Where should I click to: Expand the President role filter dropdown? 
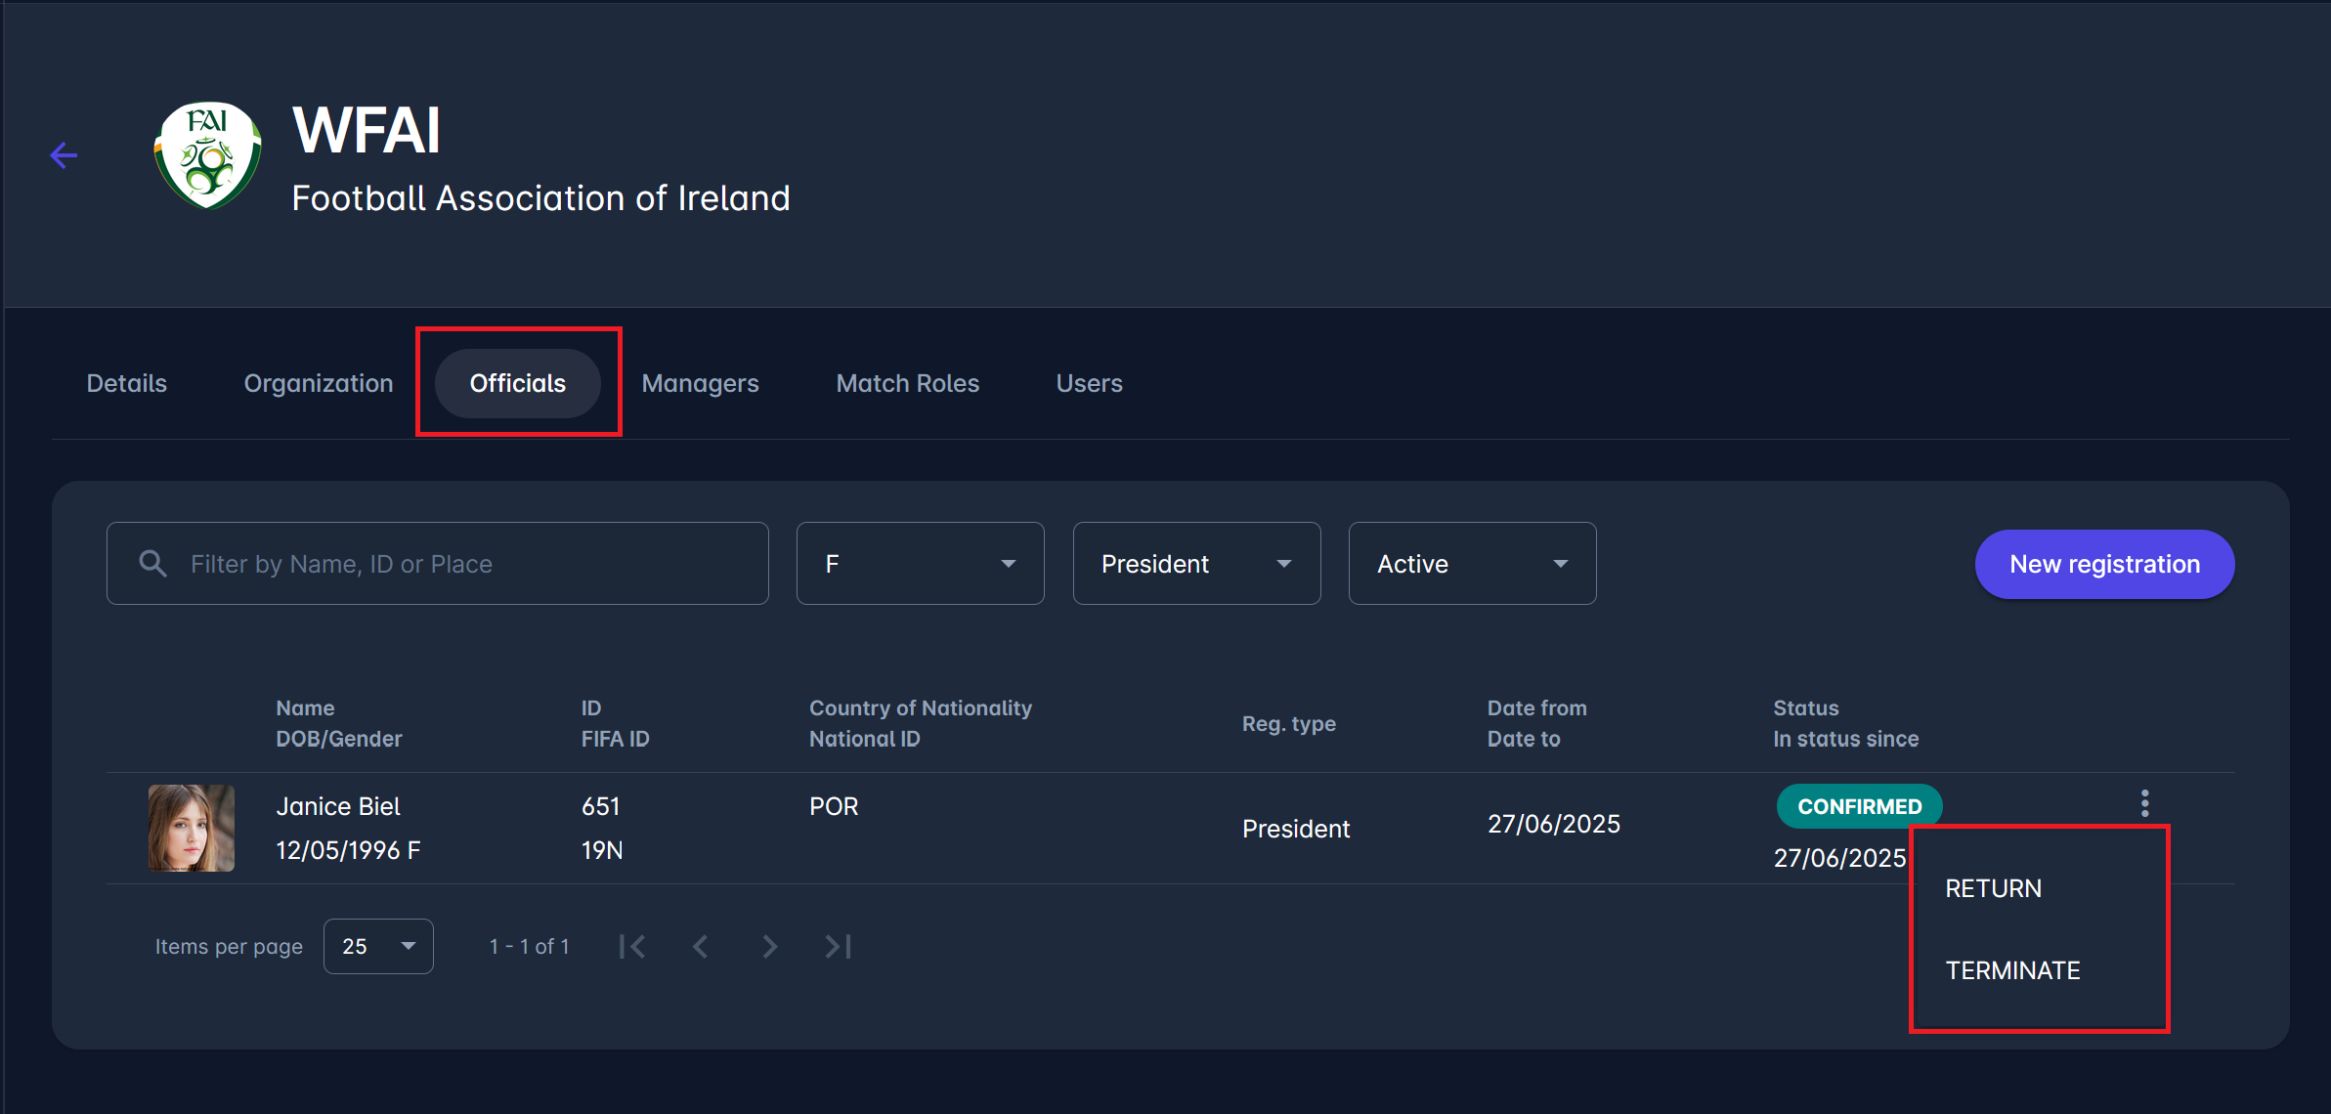pos(1196,563)
